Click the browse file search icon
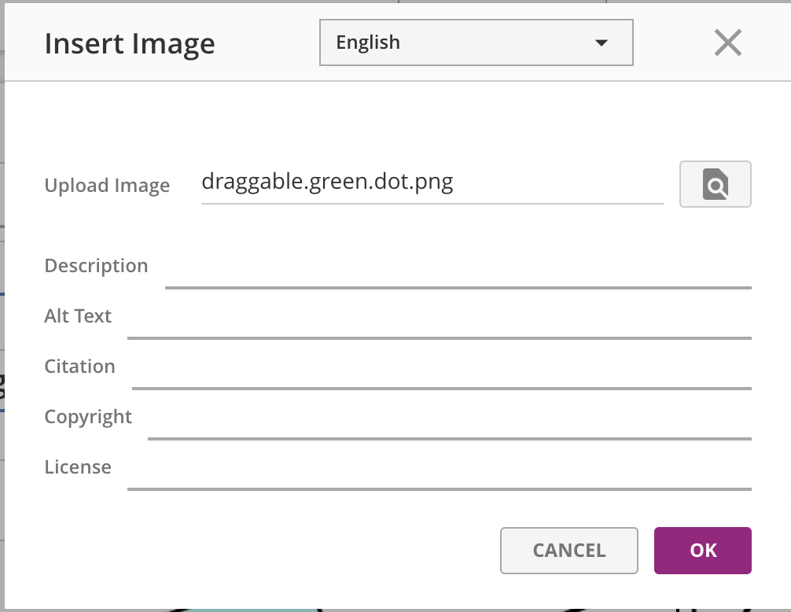 pos(715,185)
